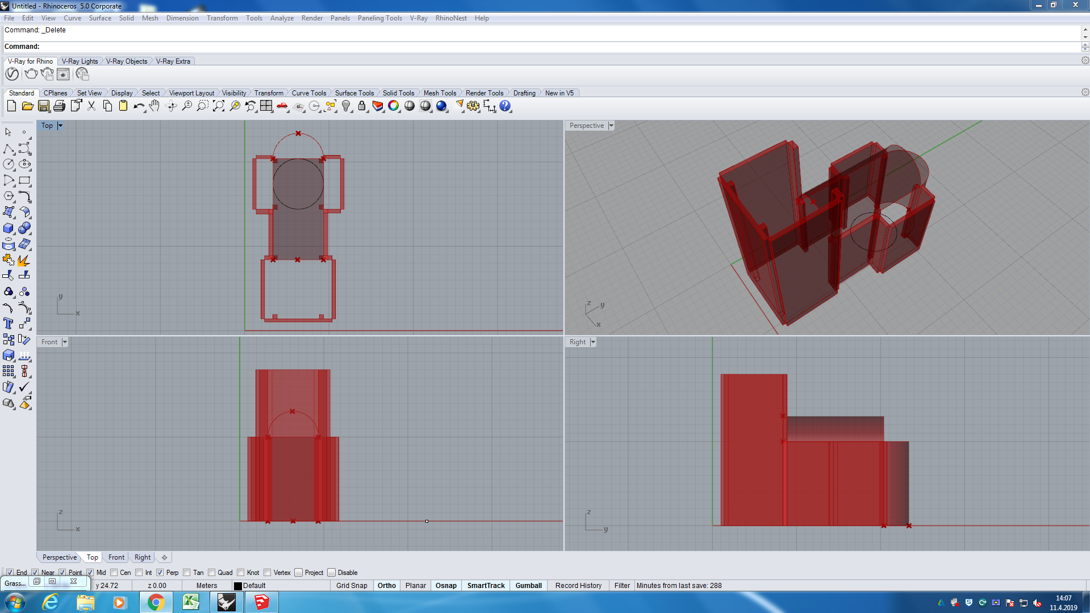Click the black Default layer color swatch
Screen dimensions: 1090x613
[x=238, y=586]
